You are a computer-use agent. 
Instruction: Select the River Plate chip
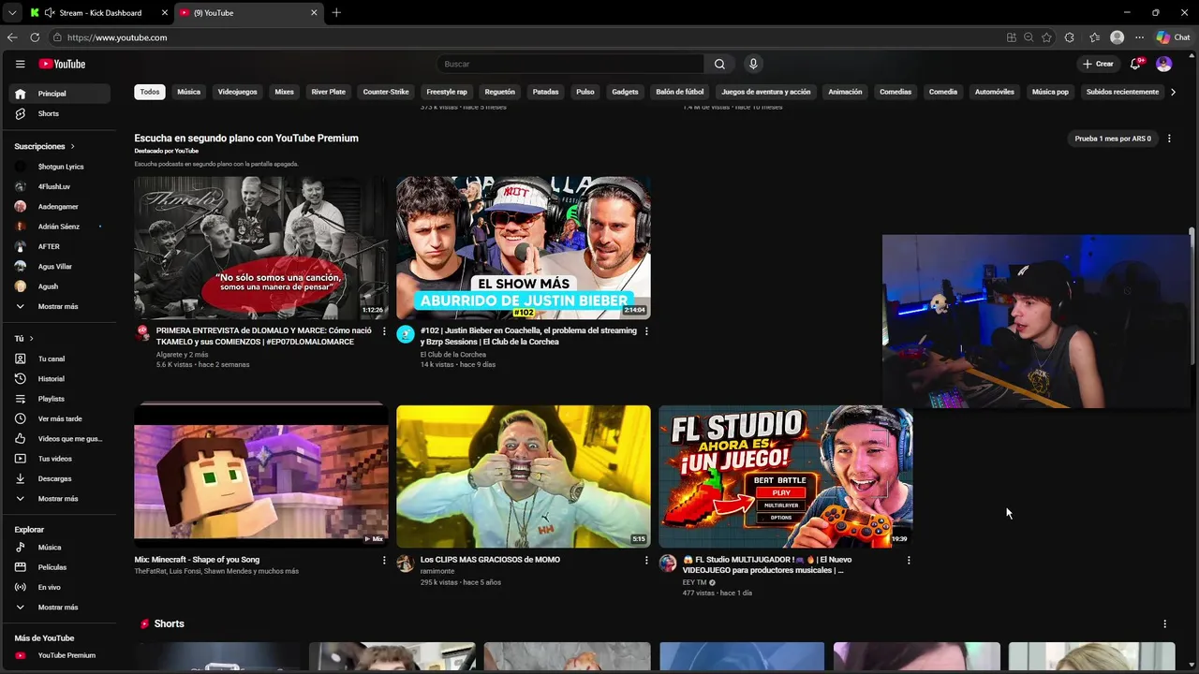pos(329,92)
